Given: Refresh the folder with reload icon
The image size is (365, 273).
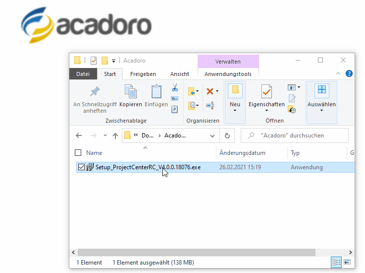Looking at the screenshot, I should (x=227, y=136).
